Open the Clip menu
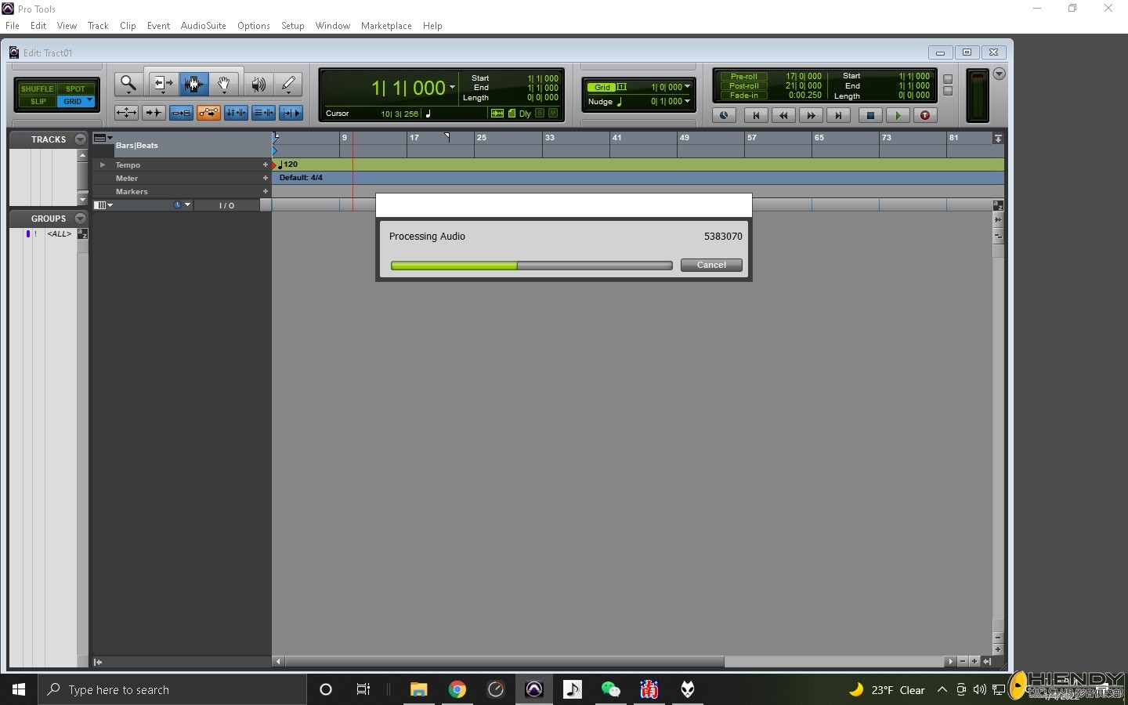Image resolution: width=1128 pixels, height=705 pixels. click(128, 26)
